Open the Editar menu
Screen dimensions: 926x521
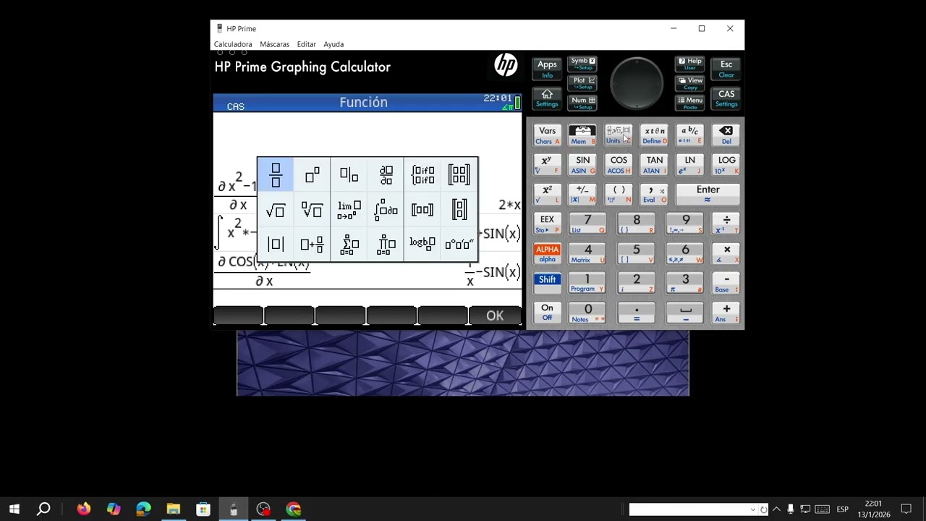pos(307,44)
